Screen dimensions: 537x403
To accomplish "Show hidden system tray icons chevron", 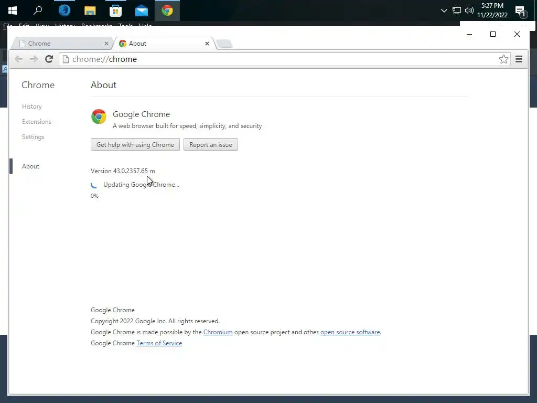I will click(444, 10).
